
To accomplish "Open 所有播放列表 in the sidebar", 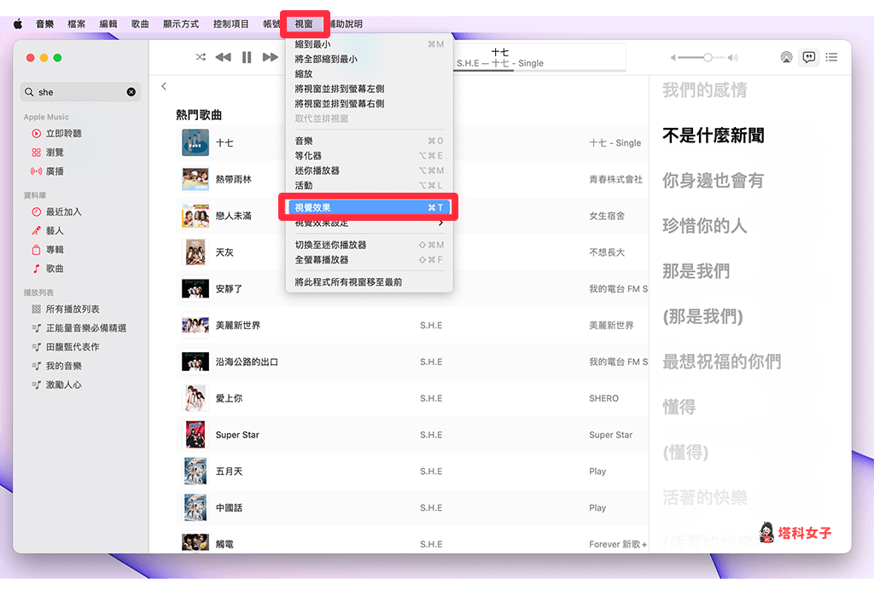I will [73, 310].
